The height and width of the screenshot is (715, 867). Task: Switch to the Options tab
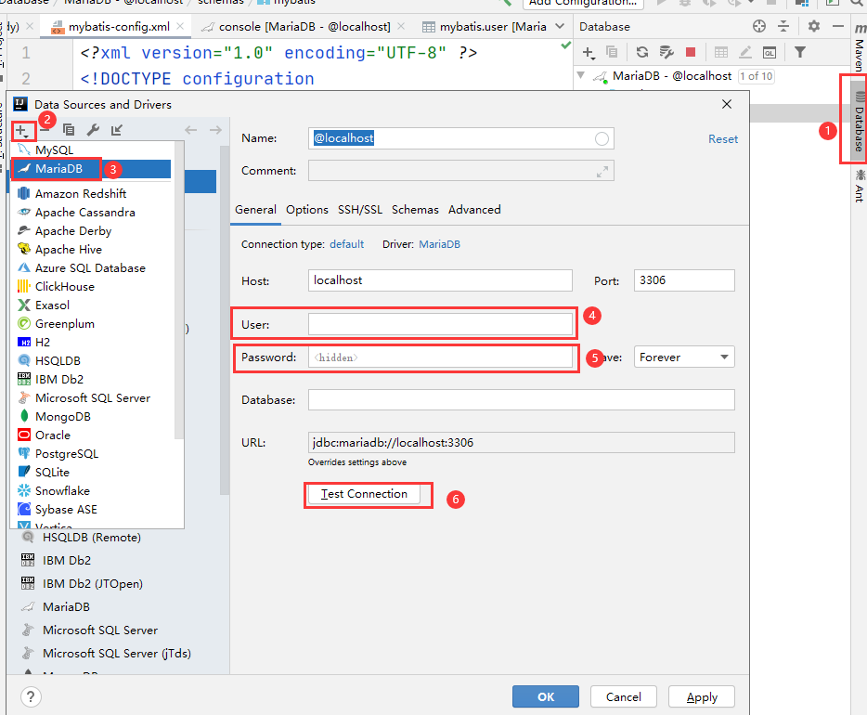(307, 210)
